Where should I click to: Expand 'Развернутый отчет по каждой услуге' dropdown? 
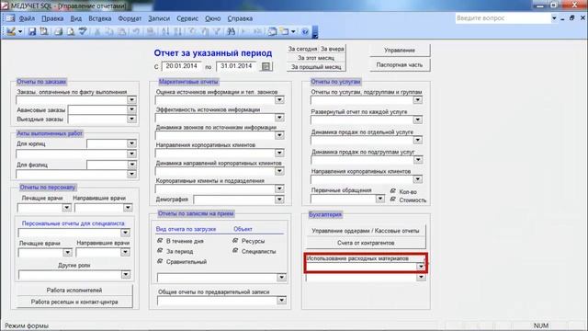pyautogui.click(x=418, y=120)
